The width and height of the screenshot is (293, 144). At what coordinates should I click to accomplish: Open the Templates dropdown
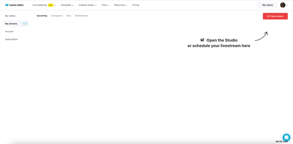click(67, 5)
